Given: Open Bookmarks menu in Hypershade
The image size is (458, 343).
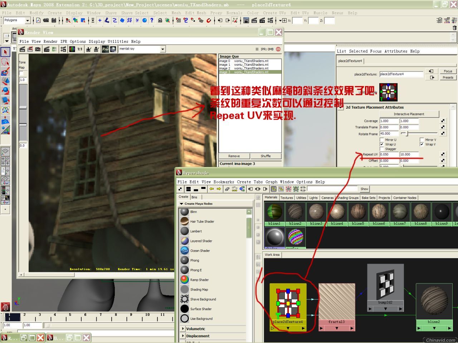Looking at the screenshot, I should 224,182.
